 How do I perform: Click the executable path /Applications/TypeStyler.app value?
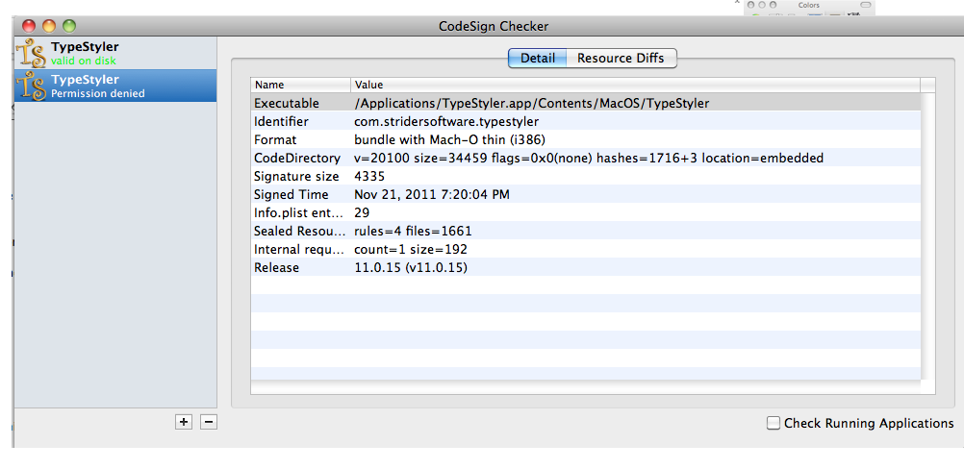[532, 103]
